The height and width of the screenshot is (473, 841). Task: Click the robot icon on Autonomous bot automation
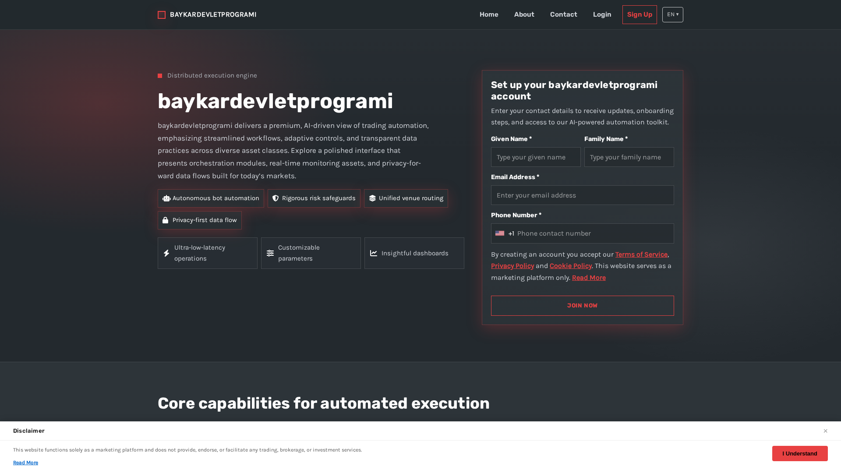pos(166,198)
